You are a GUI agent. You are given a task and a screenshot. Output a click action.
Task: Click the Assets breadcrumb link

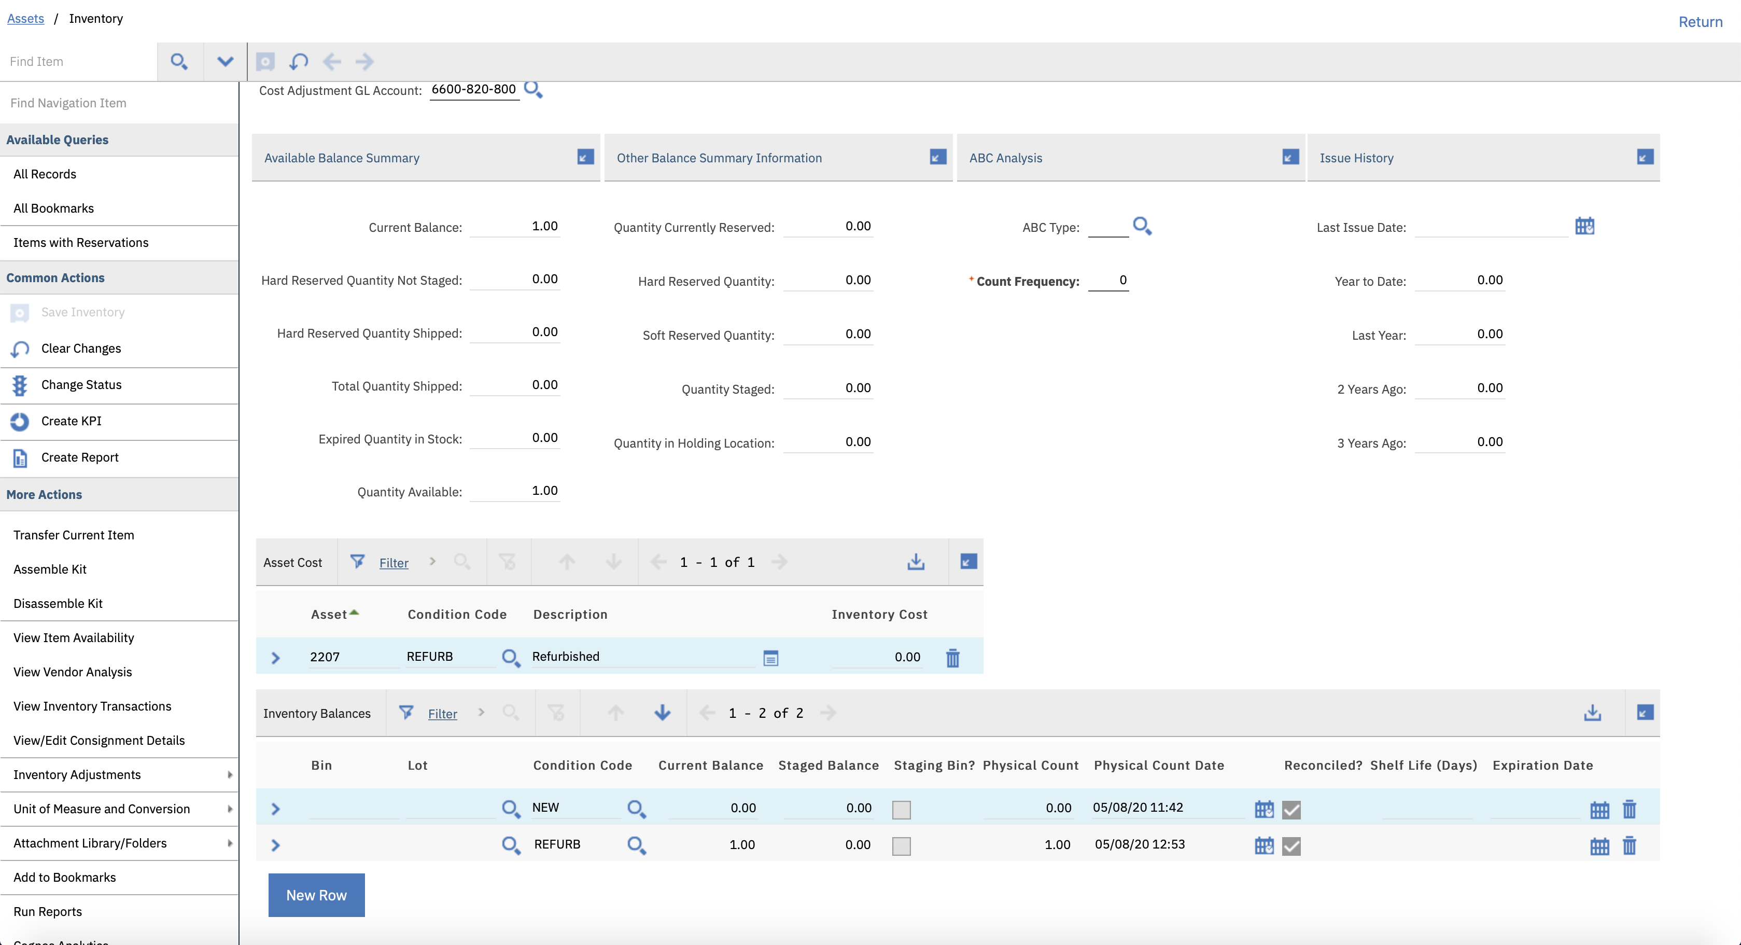click(26, 18)
